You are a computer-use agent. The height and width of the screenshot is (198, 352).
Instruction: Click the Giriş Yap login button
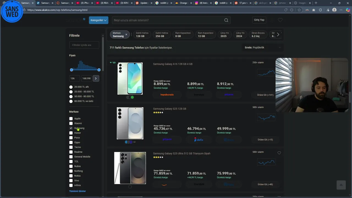(x=259, y=20)
